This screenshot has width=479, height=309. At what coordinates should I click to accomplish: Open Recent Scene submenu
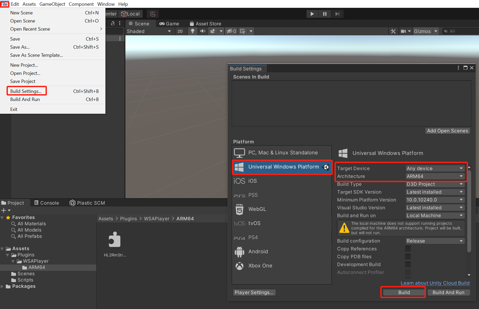pyautogui.click(x=53, y=29)
